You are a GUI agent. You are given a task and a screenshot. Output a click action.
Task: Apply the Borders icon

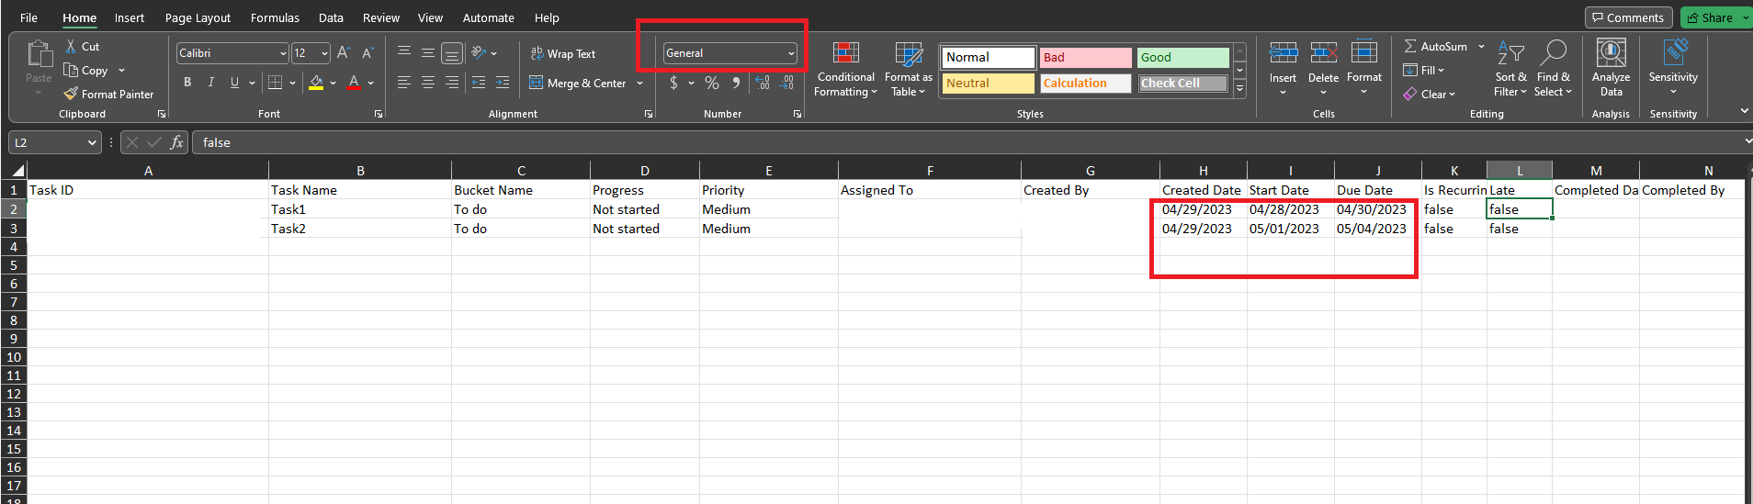tap(275, 83)
